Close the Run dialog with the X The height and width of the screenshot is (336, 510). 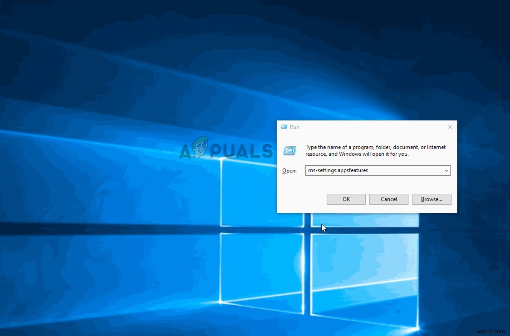click(x=450, y=127)
